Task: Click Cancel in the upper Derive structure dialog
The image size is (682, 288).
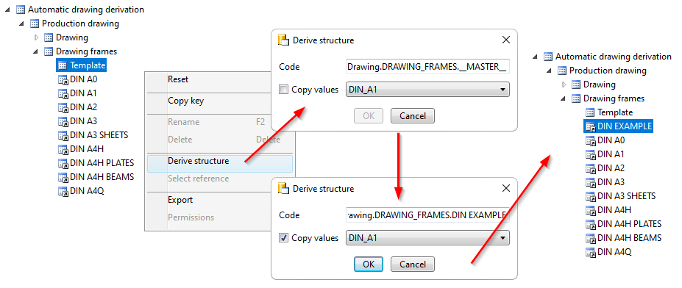Action: pyautogui.click(x=412, y=116)
